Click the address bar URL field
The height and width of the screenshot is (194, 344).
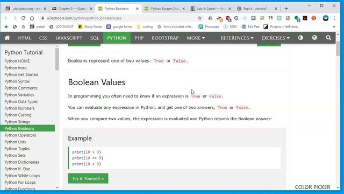click(x=118, y=18)
